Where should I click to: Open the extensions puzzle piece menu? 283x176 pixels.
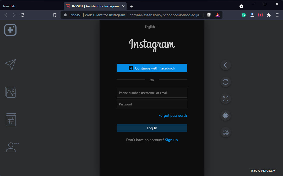point(269,15)
